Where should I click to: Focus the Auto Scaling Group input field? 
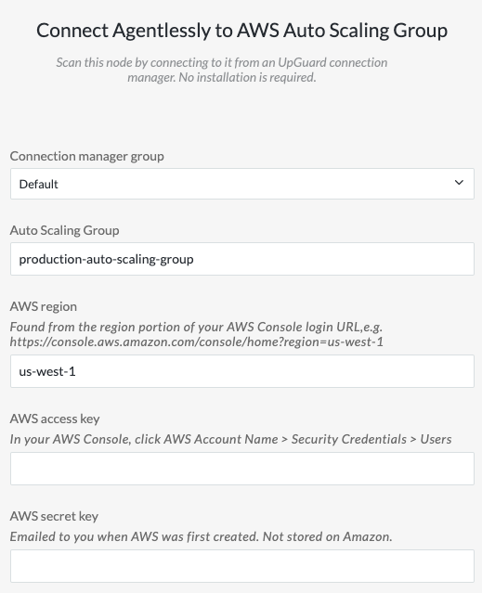[242, 259]
